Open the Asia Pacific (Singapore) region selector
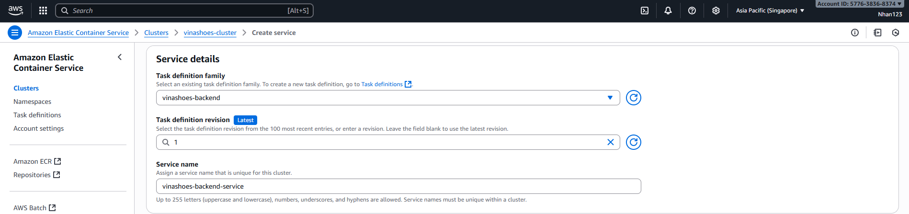 click(770, 11)
